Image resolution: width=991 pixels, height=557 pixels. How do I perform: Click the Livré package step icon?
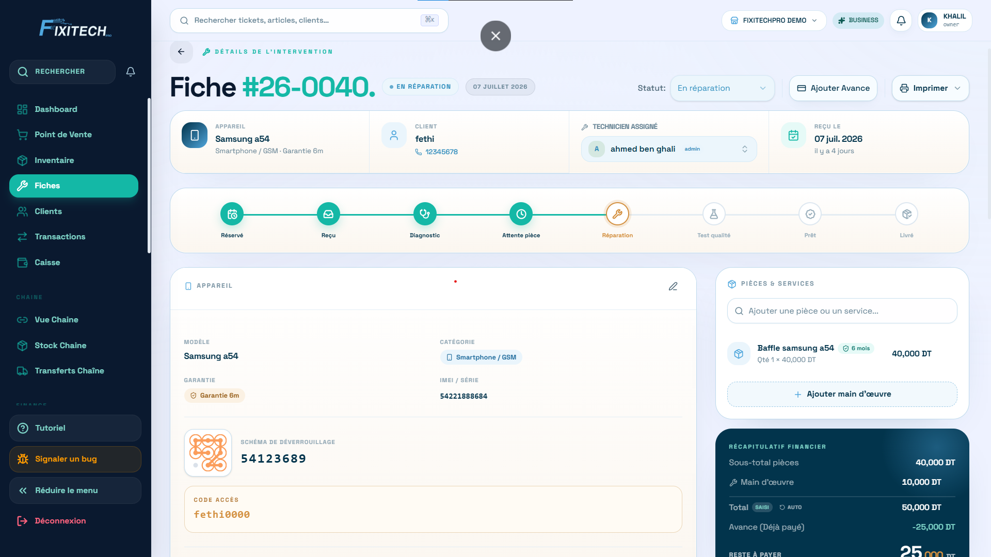pyautogui.click(x=907, y=214)
